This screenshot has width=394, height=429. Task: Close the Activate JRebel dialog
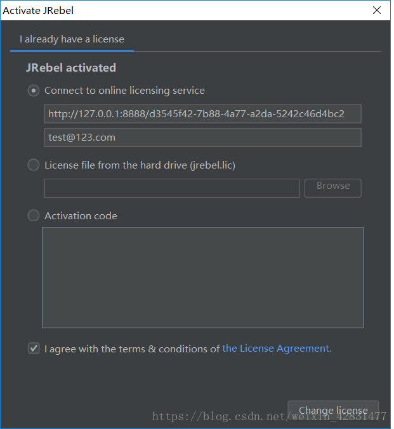[x=377, y=10]
